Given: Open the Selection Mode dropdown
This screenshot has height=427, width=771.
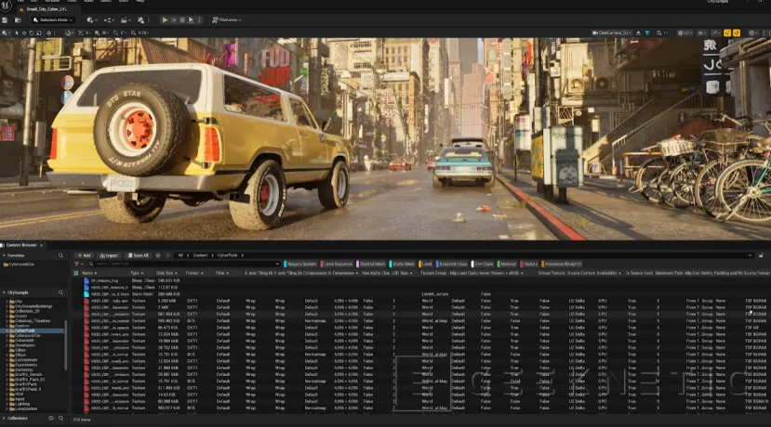Looking at the screenshot, I should coord(53,20).
